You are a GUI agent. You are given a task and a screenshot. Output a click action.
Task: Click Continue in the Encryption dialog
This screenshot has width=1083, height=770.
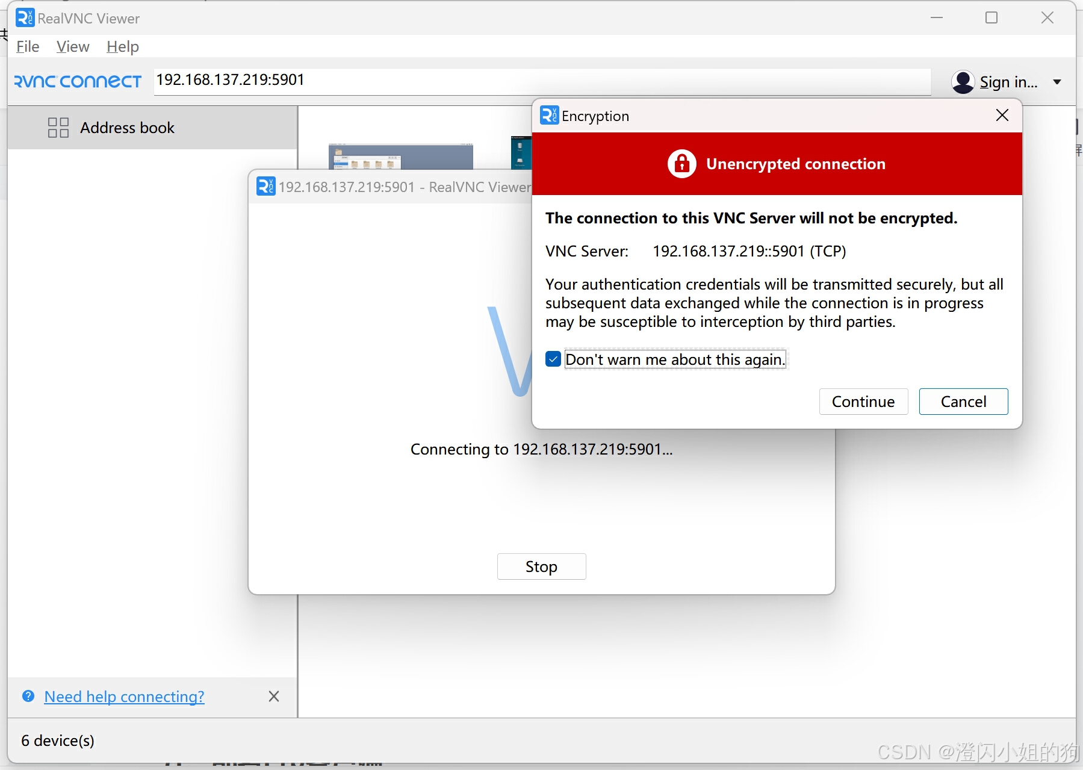point(863,402)
